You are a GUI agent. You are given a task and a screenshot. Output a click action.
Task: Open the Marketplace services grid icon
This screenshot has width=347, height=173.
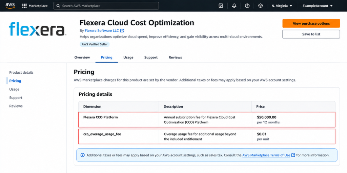pyautogui.click(x=24, y=6)
